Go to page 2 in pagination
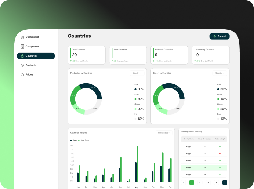Image resolution: width=254 pixels, height=189 pixels. [200, 182]
